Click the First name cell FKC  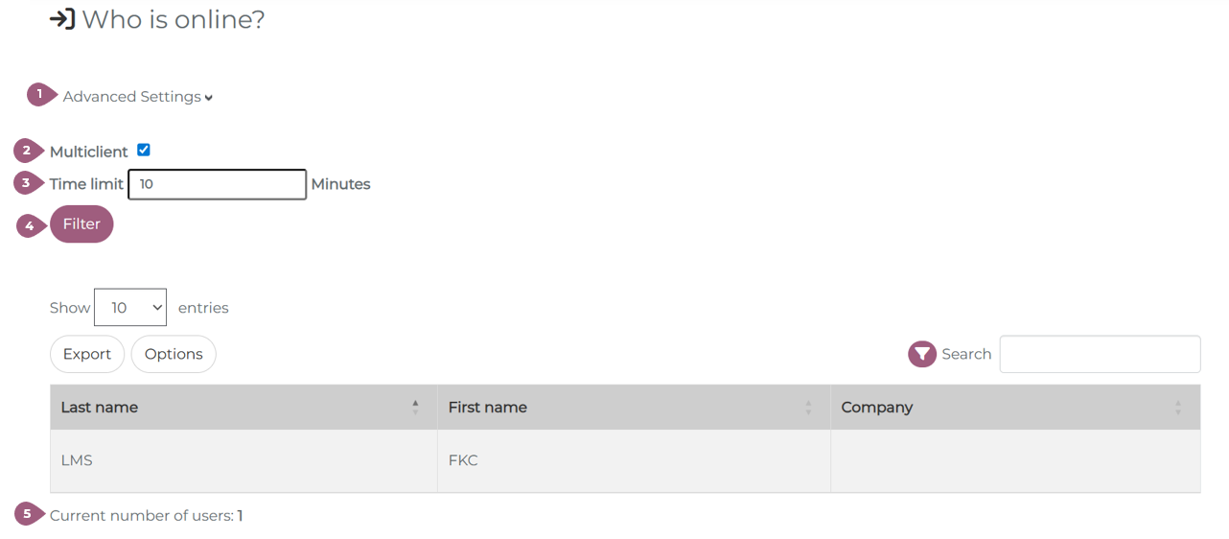coord(463,460)
